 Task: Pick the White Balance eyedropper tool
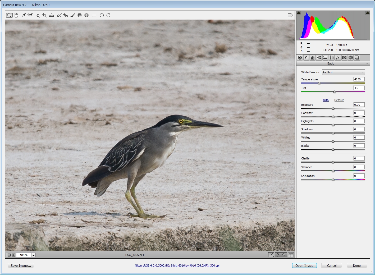point(24,15)
